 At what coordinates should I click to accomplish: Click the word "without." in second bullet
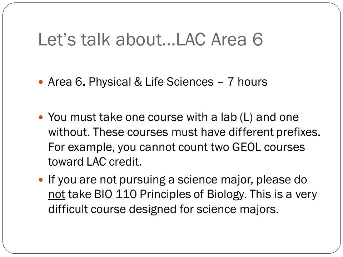(x=69, y=132)
